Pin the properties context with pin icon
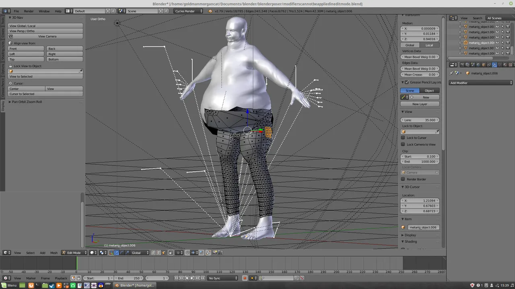This screenshot has height=289, width=515. pos(451,73)
